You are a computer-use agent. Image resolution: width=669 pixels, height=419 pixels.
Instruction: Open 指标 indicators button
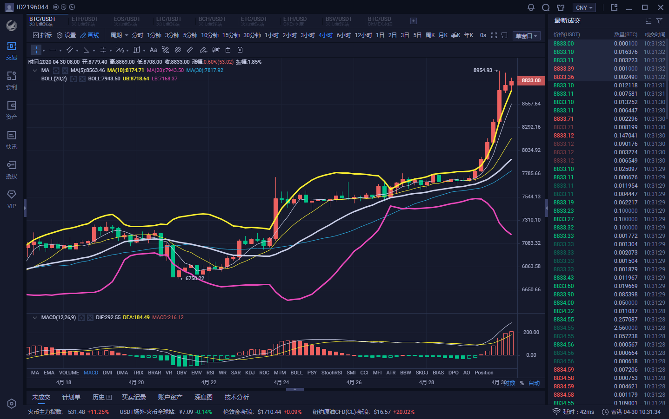pyautogui.click(x=42, y=35)
